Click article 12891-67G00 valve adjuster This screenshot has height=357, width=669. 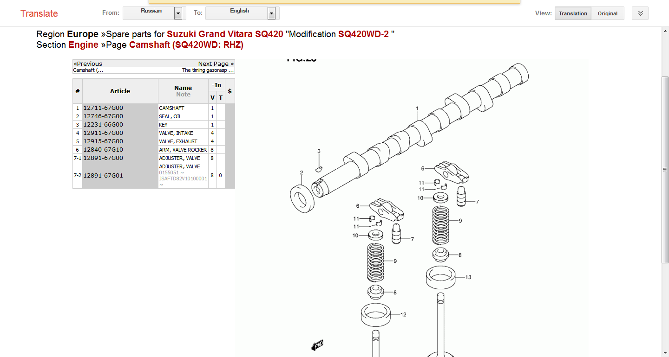click(x=103, y=158)
